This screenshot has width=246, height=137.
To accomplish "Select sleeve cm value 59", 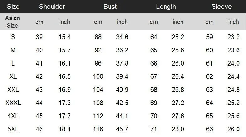I will point(210,37).
